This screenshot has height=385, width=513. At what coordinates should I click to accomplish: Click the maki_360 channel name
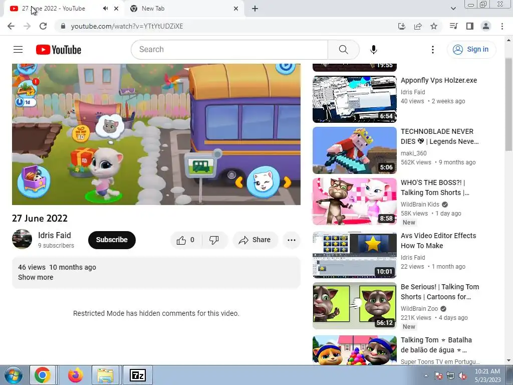(x=413, y=153)
